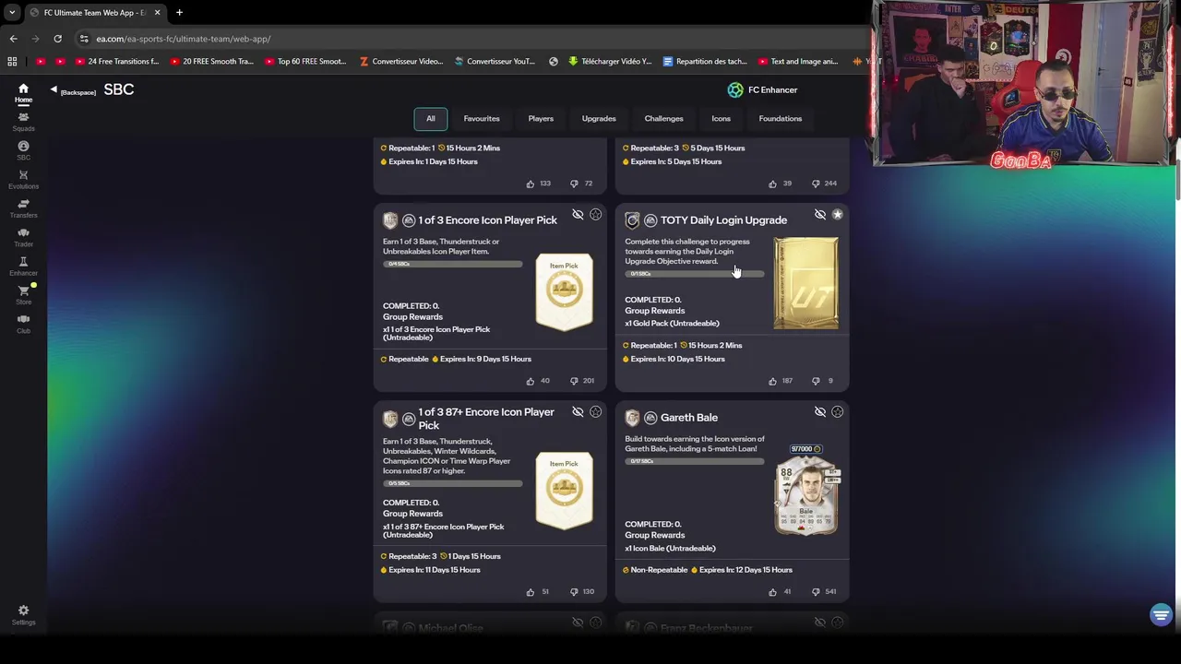Click the Backspace back arrow beside SBC
This screenshot has width=1181, height=664.
click(54, 89)
